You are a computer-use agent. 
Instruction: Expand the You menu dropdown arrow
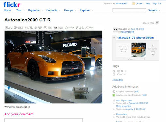[x=24, y=10]
